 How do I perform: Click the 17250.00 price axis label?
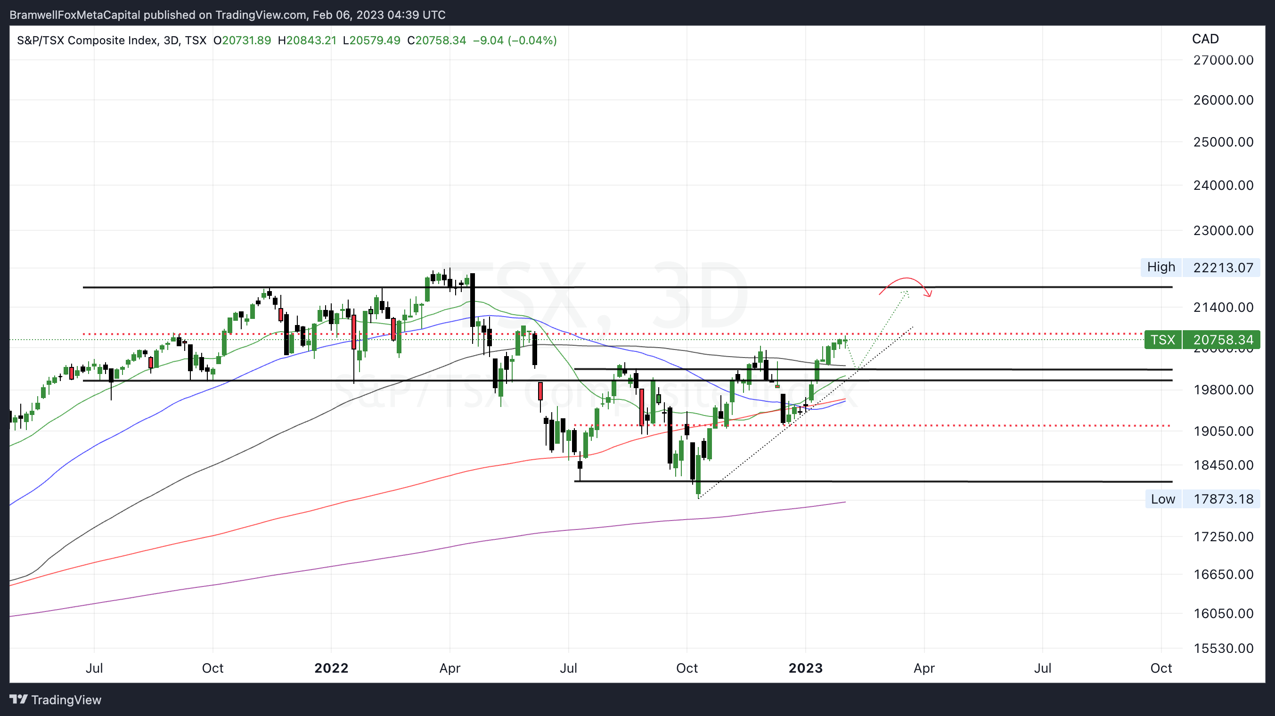(1223, 537)
